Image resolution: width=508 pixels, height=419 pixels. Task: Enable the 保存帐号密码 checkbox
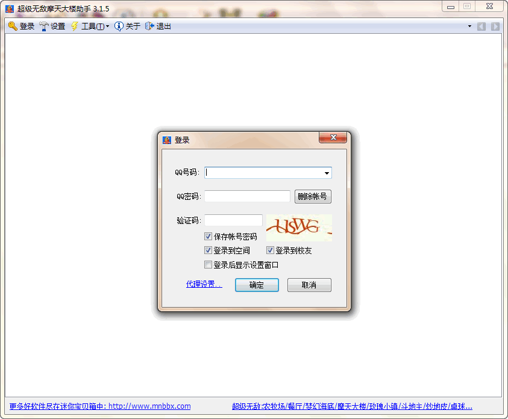pyautogui.click(x=208, y=236)
